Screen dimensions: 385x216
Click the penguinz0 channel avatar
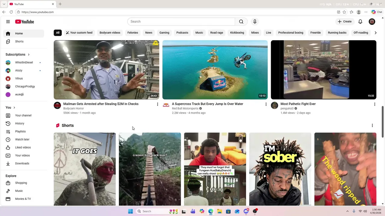pos(275,105)
